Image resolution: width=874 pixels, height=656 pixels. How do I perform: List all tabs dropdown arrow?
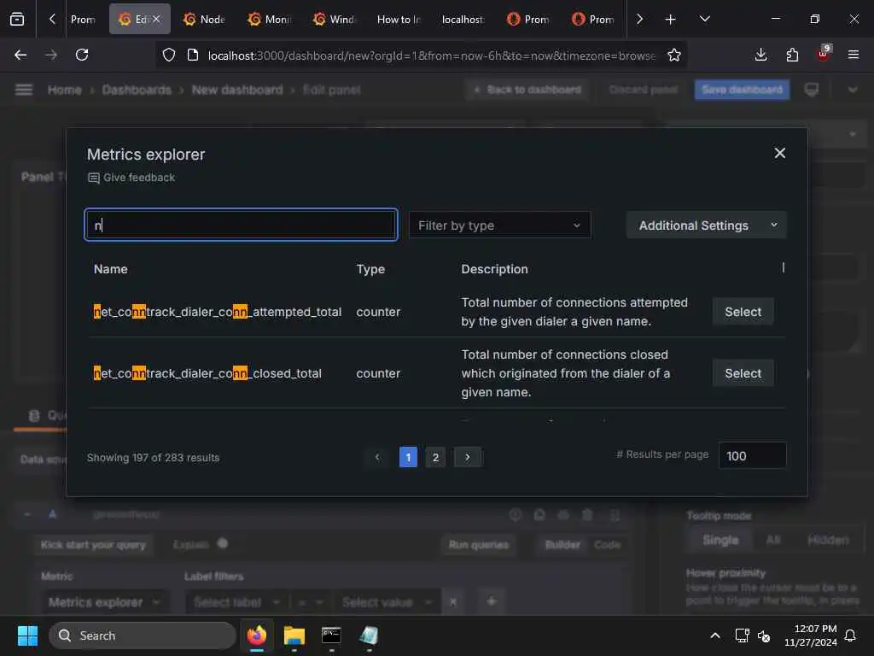[704, 19]
